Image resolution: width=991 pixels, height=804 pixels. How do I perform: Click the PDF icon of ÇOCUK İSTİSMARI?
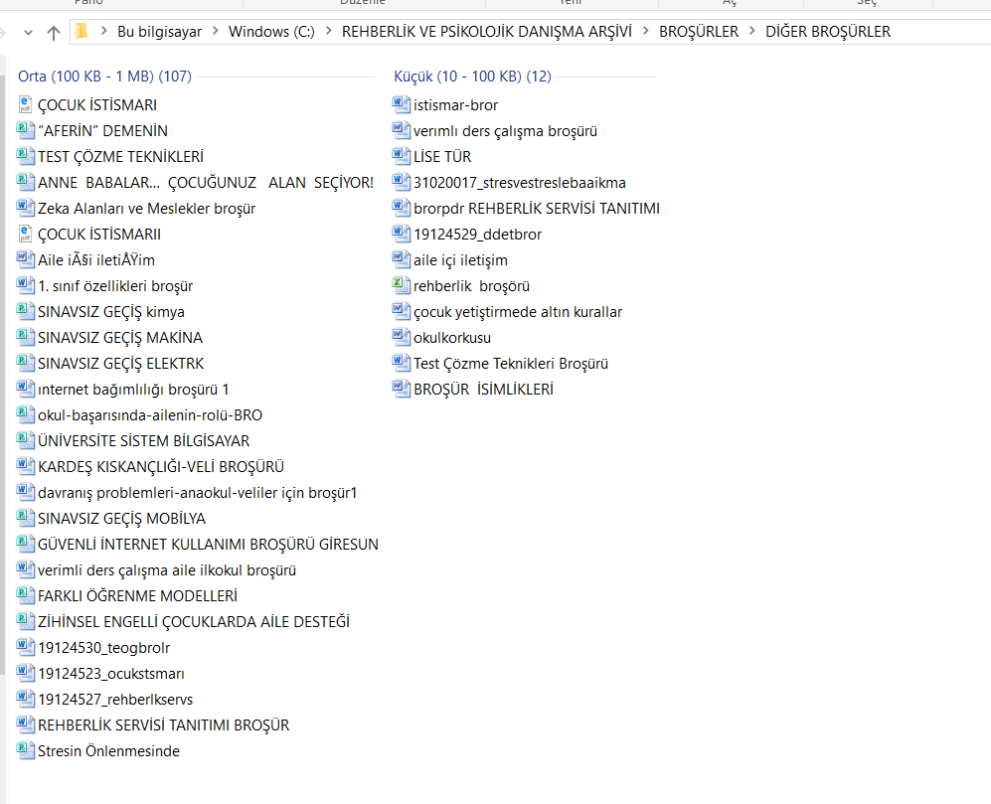pyautogui.click(x=25, y=105)
